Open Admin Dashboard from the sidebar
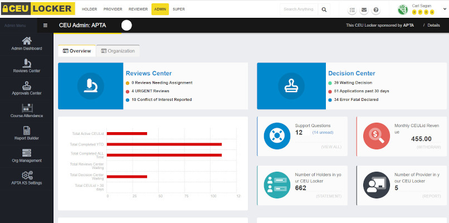449x223 pixels. click(27, 43)
